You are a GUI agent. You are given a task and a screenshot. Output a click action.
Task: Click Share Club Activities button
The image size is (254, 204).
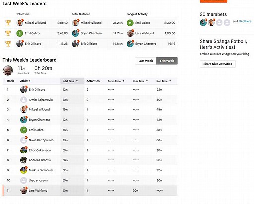coord(218,64)
